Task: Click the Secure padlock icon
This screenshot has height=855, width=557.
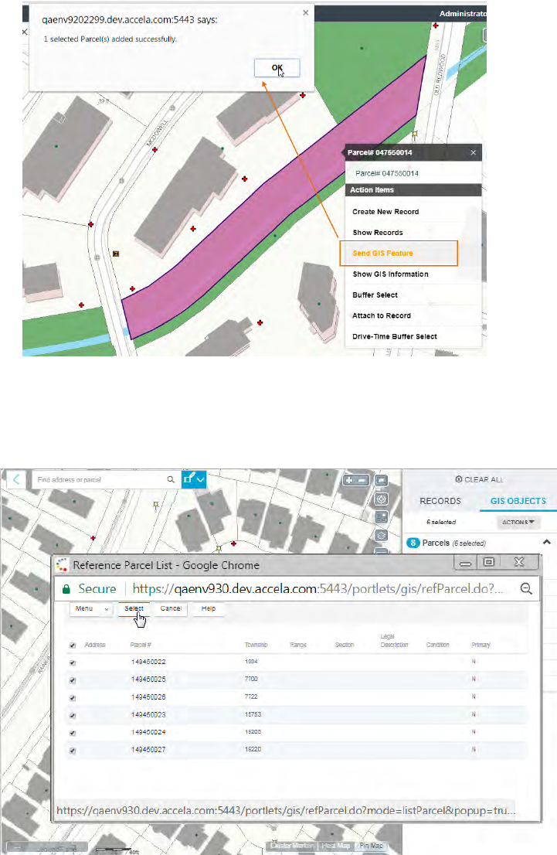Action: pos(66,589)
